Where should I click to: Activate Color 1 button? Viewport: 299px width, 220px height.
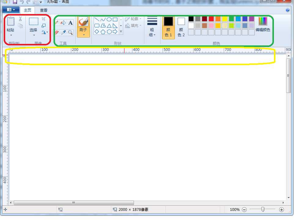pyautogui.click(x=168, y=27)
